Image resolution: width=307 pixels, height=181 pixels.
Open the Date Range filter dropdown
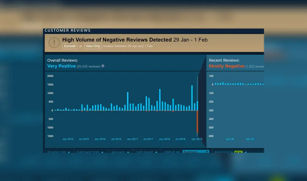point(146,152)
